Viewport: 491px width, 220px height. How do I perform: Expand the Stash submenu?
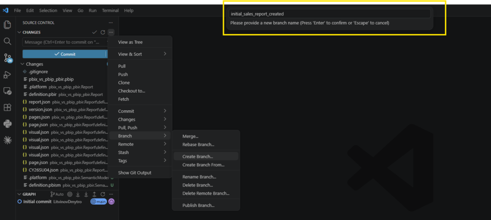140,152
